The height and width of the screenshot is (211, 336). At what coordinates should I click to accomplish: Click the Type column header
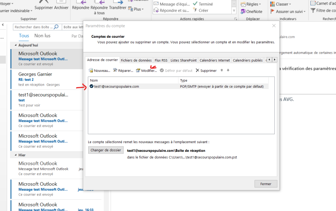pos(223,81)
